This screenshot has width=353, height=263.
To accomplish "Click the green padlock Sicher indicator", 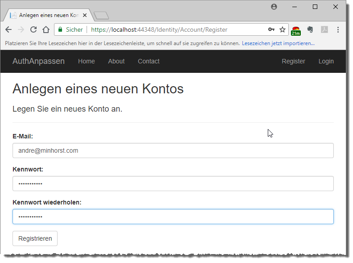I will 71,30.
